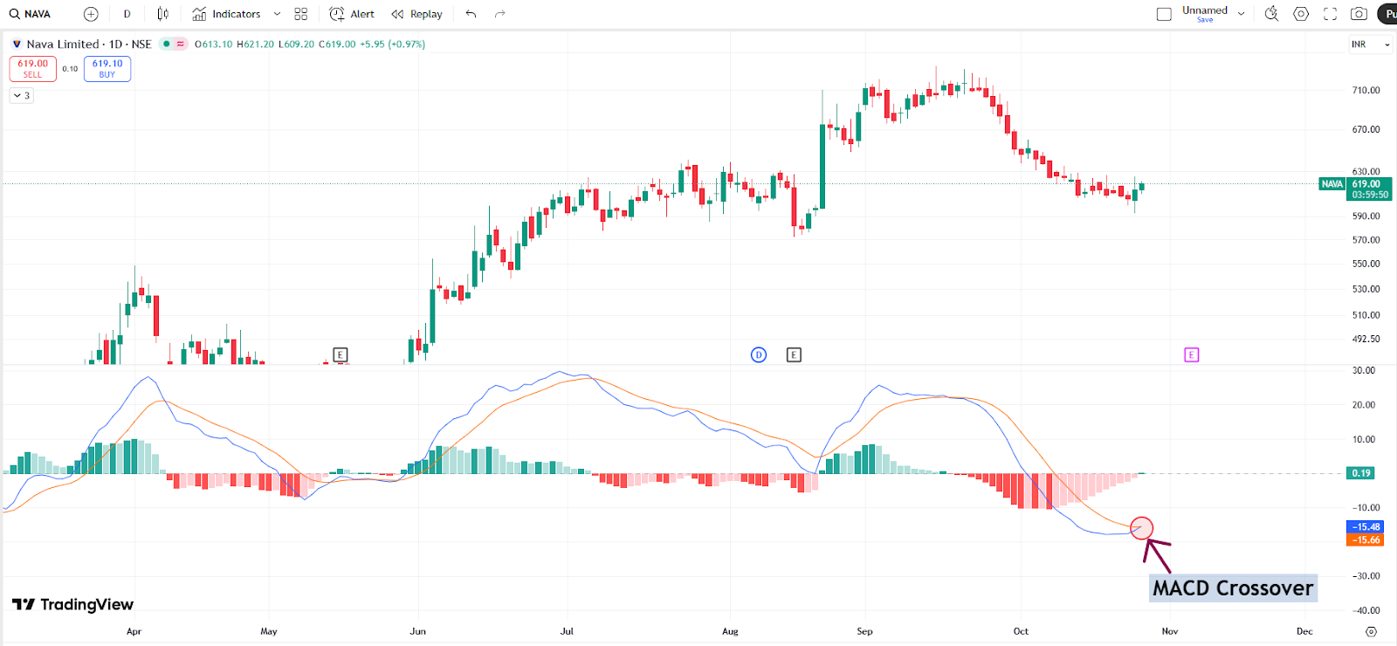Open the Unnamed layout dropdown arrow
Viewport: 1397px width, 646px height.
(x=1241, y=14)
